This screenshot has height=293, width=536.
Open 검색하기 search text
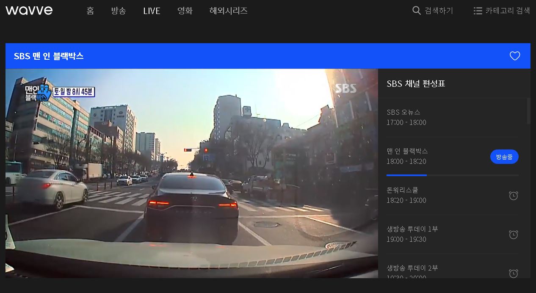click(x=439, y=11)
